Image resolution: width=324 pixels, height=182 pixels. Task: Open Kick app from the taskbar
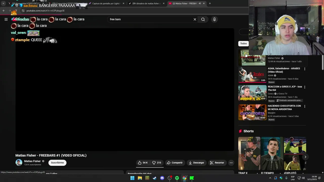point(192,178)
